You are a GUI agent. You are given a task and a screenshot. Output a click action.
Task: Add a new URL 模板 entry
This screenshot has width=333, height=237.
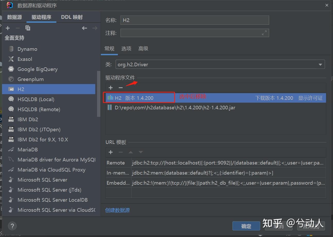[x=111, y=152]
